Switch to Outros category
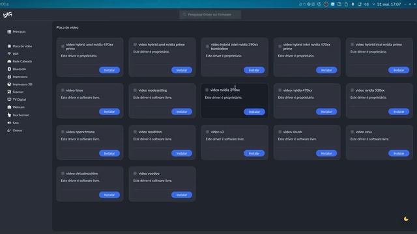Image resolution: width=417 pixels, height=234 pixels. [14, 131]
